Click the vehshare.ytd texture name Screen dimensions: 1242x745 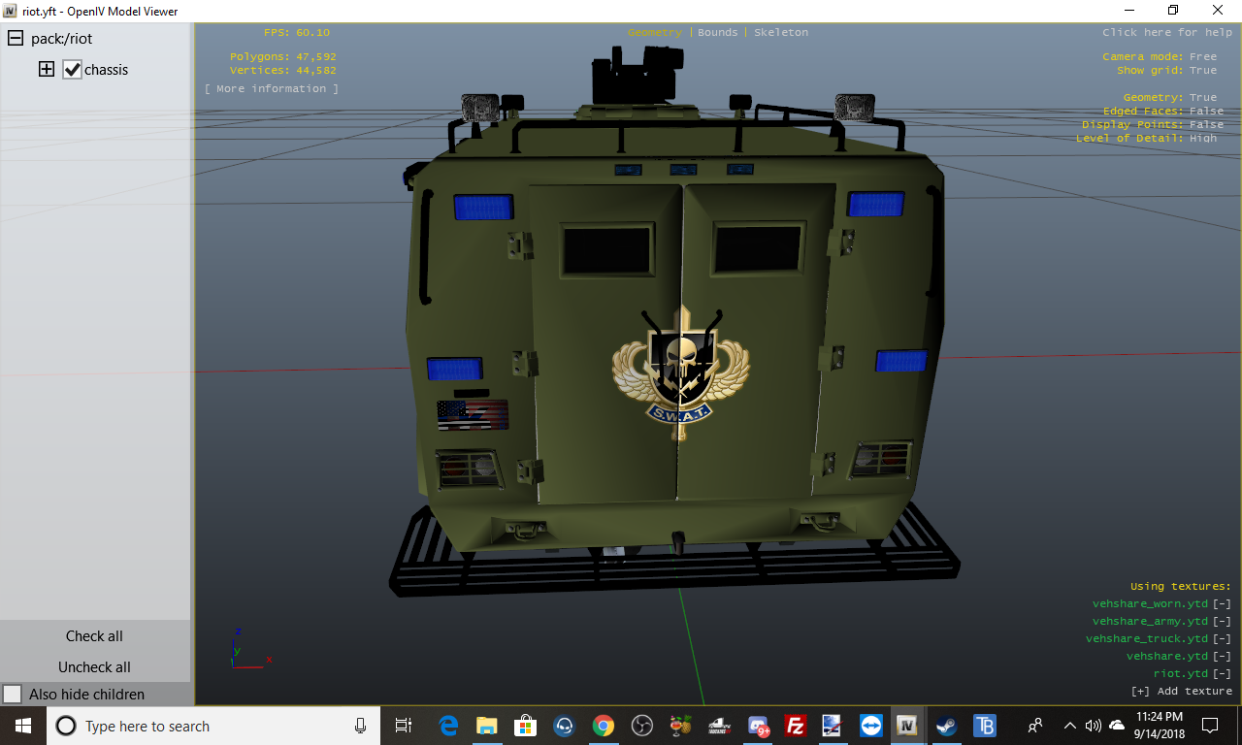coord(1167,657)
